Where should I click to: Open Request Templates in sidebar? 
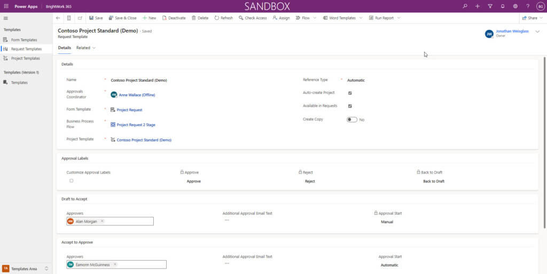(x=26, y=49)
